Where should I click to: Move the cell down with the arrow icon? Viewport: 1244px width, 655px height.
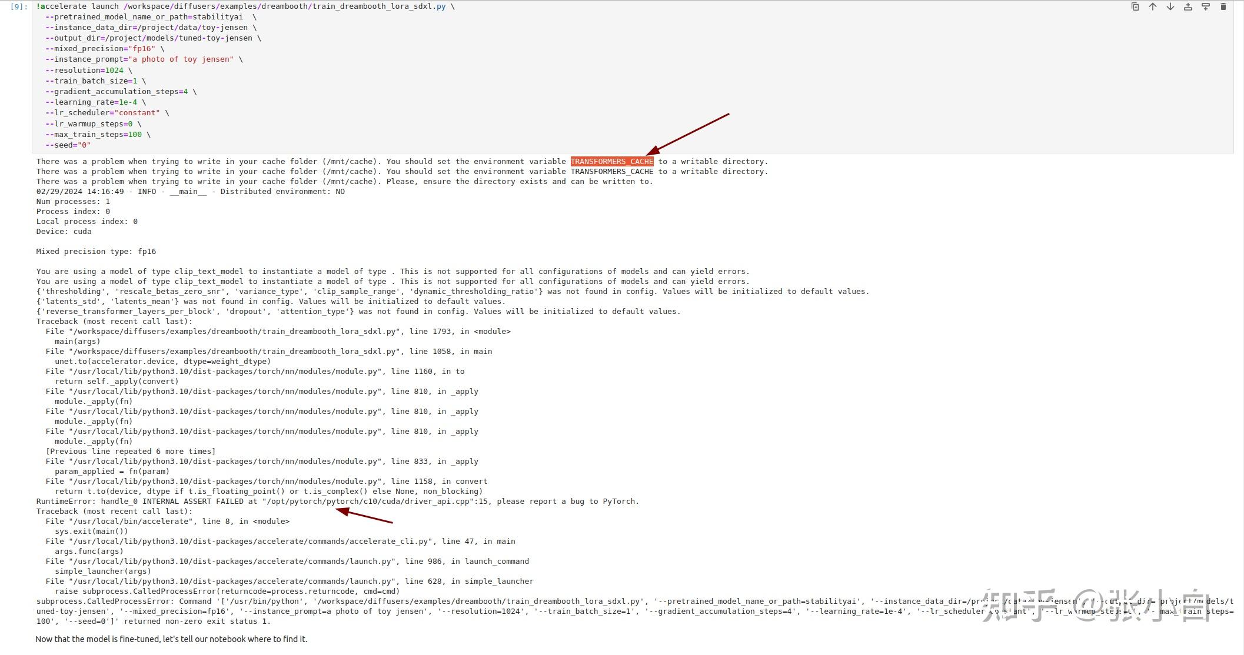[x=1170, y=7]
